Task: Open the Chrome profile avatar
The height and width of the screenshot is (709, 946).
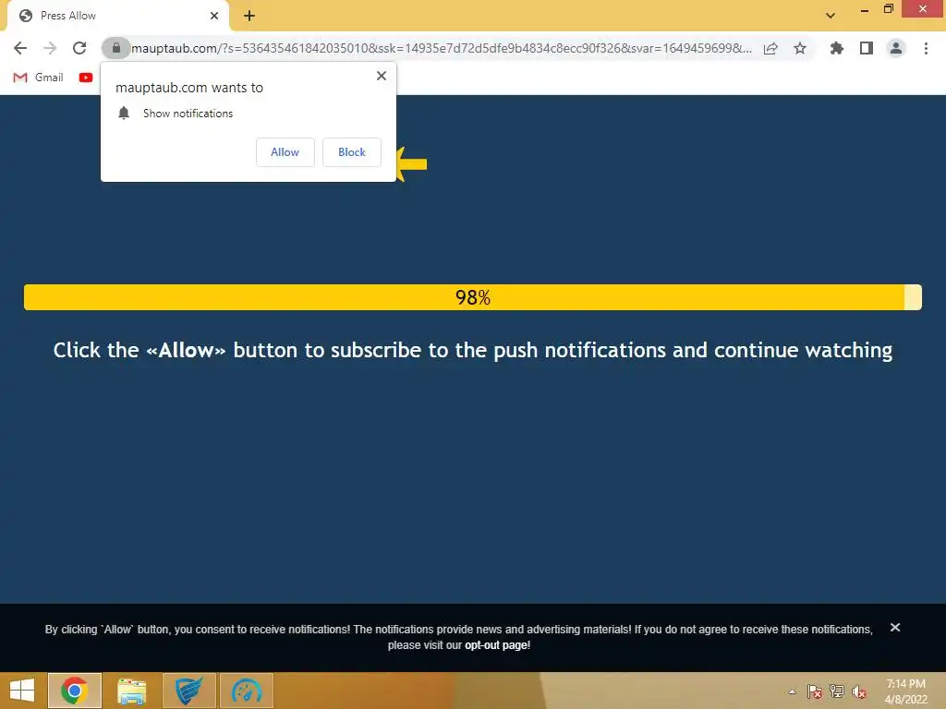Action: [x=896, y=48]
